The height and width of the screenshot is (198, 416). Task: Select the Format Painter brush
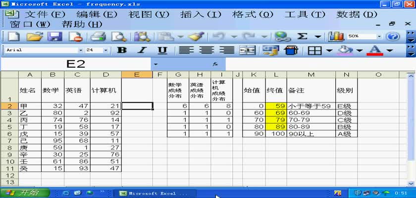pyautogui.click(x=196, y=36)
